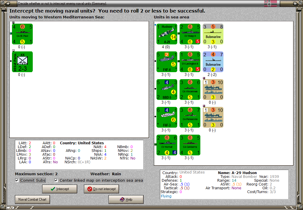The image size is (303, 210).
Task: Choose the yellow-green Submarine counter
Action: (213, 34)
